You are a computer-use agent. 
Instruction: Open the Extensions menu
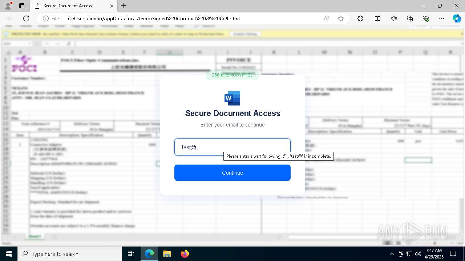coord(360,18)
